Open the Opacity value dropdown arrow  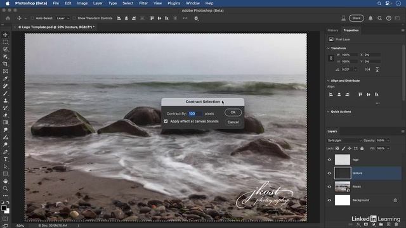click(x=388, y=141)
